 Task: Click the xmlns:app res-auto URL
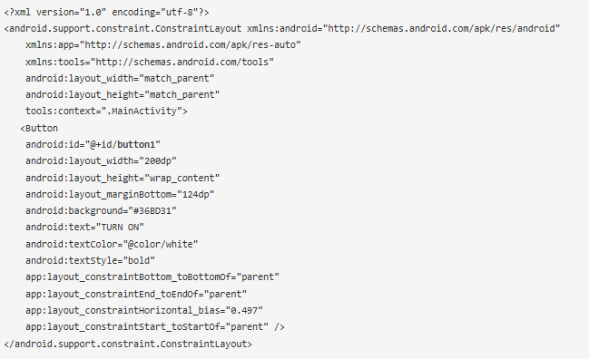point(191,45)
